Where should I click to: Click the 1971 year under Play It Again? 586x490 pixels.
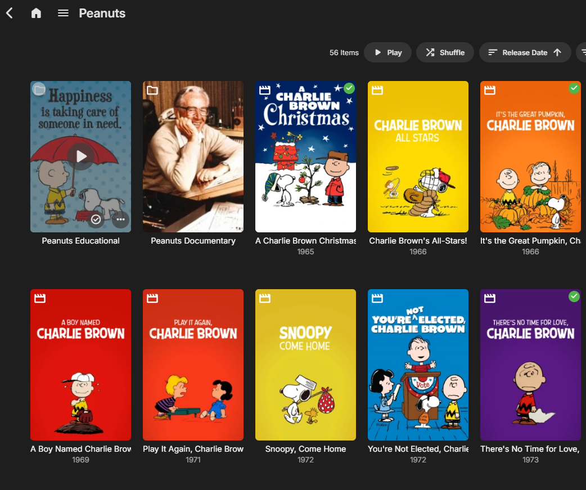click(x=193, y=460)
